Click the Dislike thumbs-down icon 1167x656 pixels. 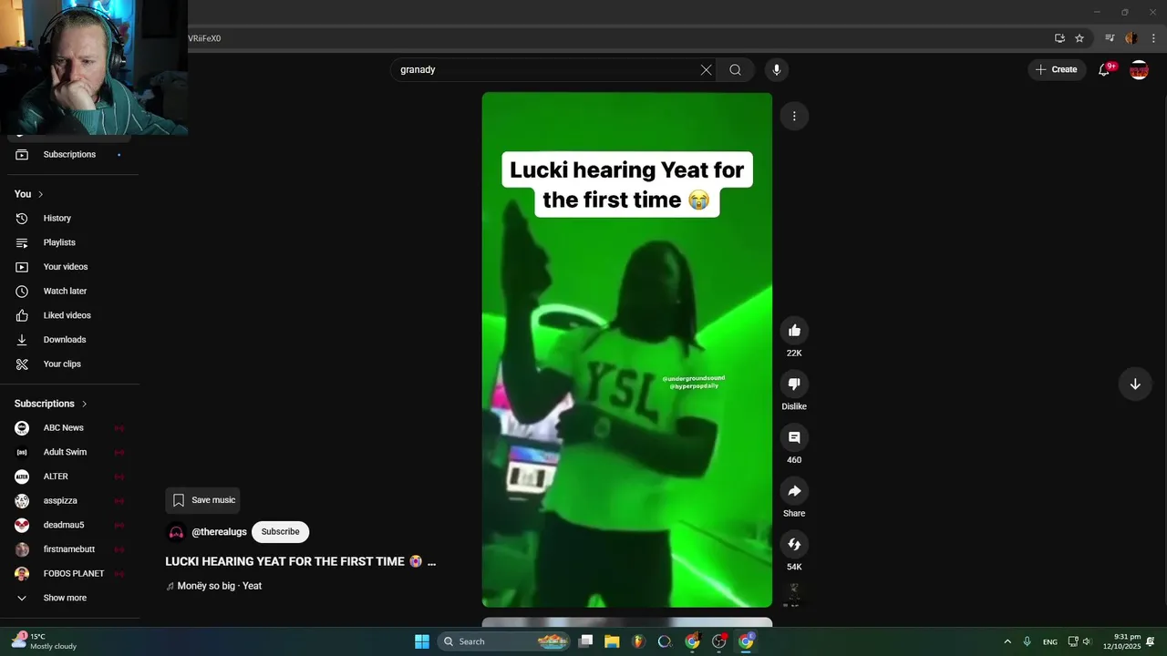pyautogui.click(x=794, y=384)
